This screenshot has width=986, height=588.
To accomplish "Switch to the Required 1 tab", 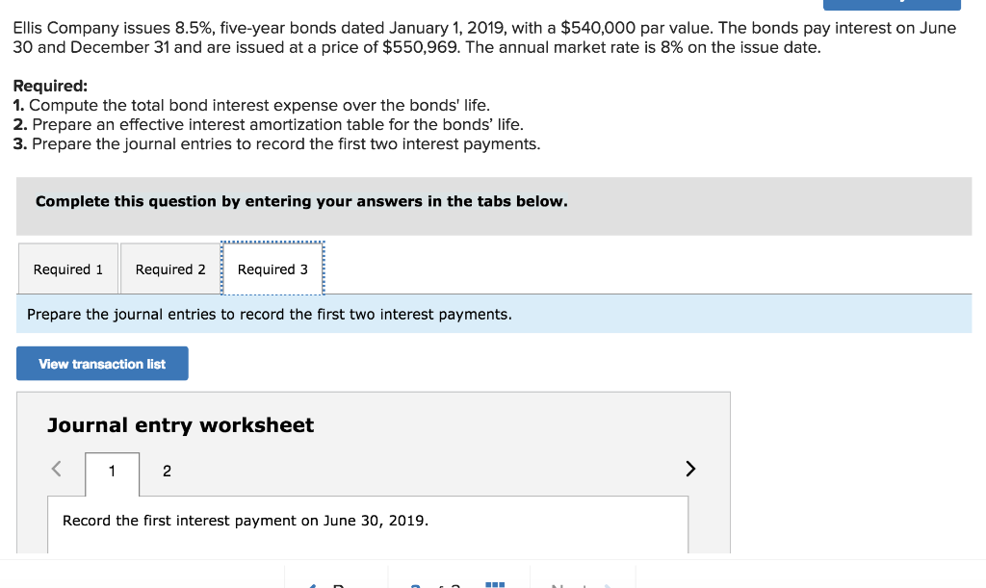I will [67, 268].
